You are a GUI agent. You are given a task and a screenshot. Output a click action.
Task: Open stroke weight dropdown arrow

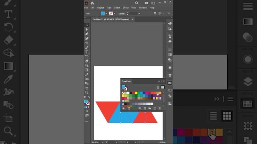coord(139,14)
